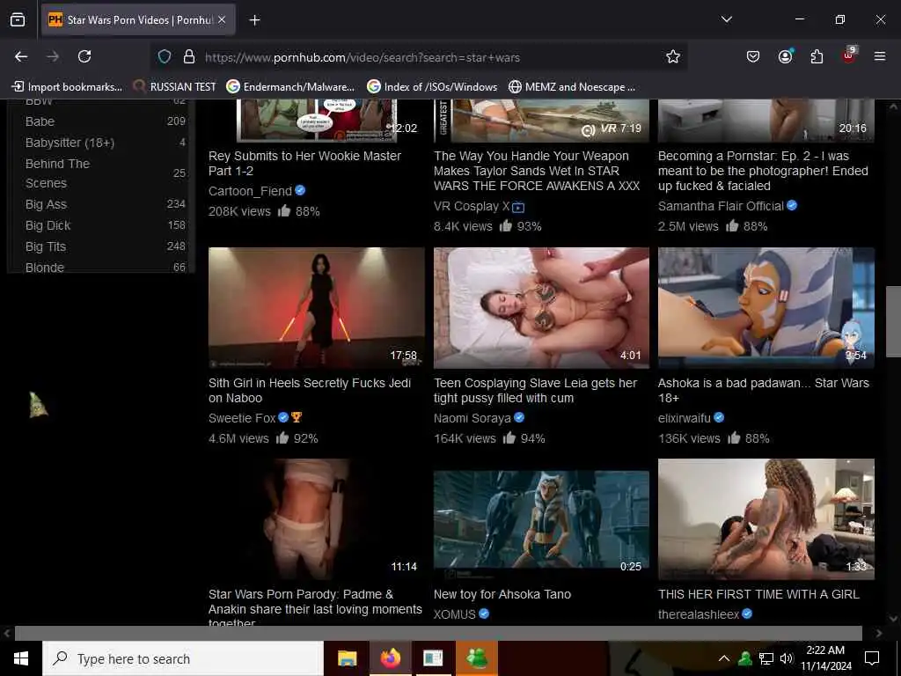
Task: Visit the VR Cosplay X channel
Action: 472,206
